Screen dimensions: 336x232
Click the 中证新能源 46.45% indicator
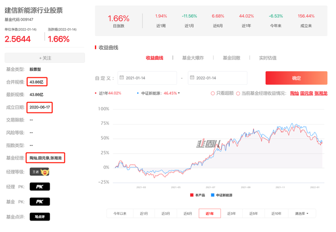tap(159, 93)
